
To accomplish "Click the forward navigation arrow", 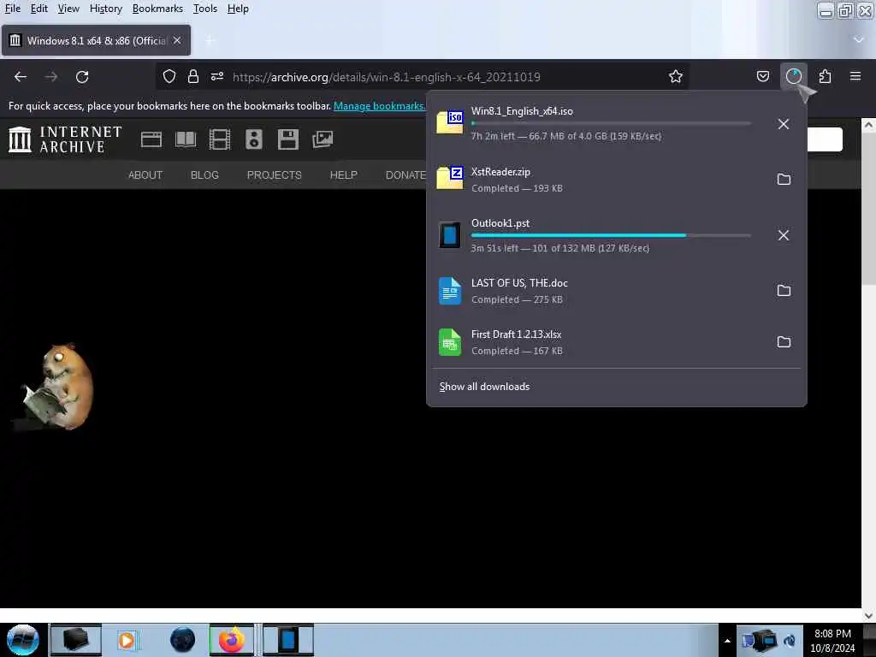I will 51,76.
